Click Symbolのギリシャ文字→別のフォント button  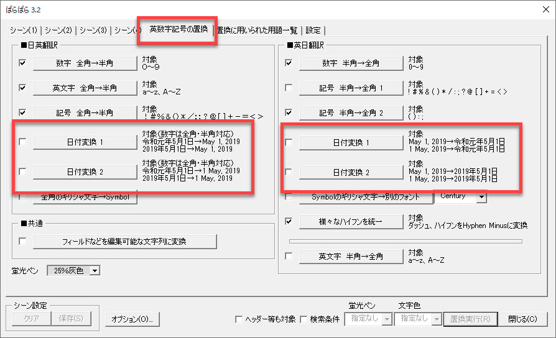click(364, 197)
